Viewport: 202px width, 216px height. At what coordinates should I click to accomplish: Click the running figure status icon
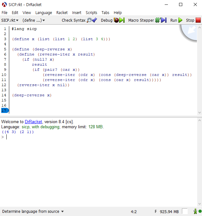195,211
